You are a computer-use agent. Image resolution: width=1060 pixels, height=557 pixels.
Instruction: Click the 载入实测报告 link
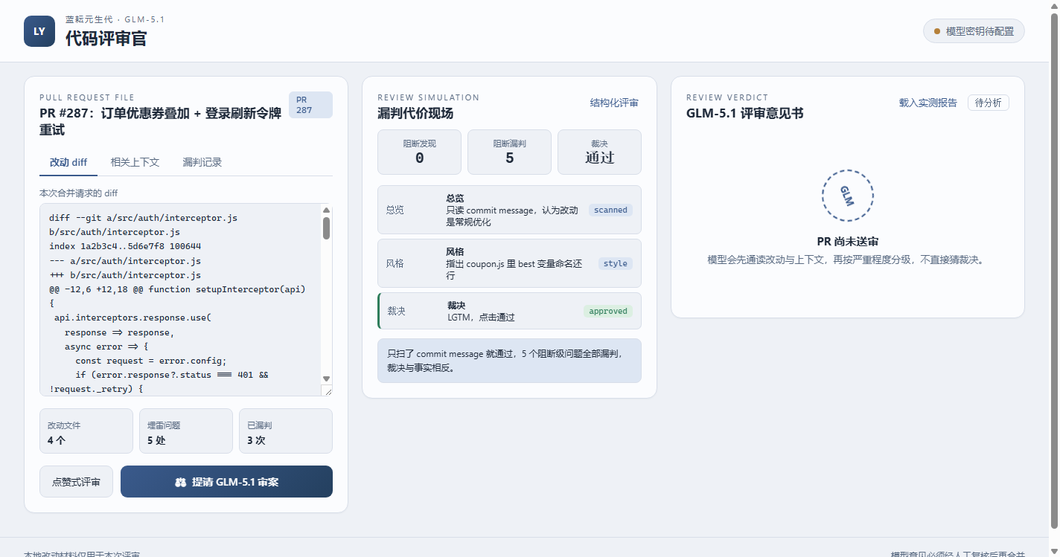928,103
